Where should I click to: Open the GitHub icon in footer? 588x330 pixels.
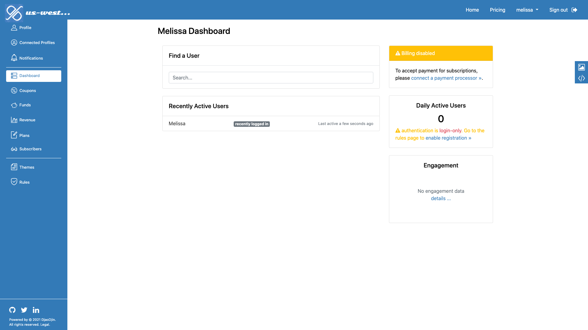point(12,310)
